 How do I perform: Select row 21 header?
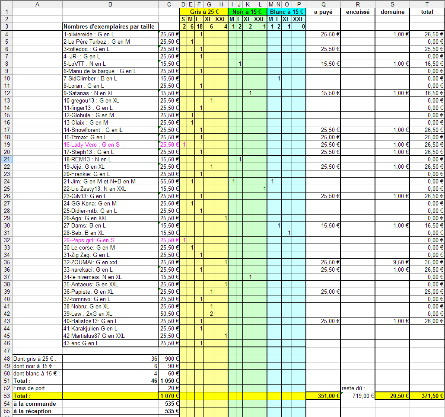[x=6, y=159]
